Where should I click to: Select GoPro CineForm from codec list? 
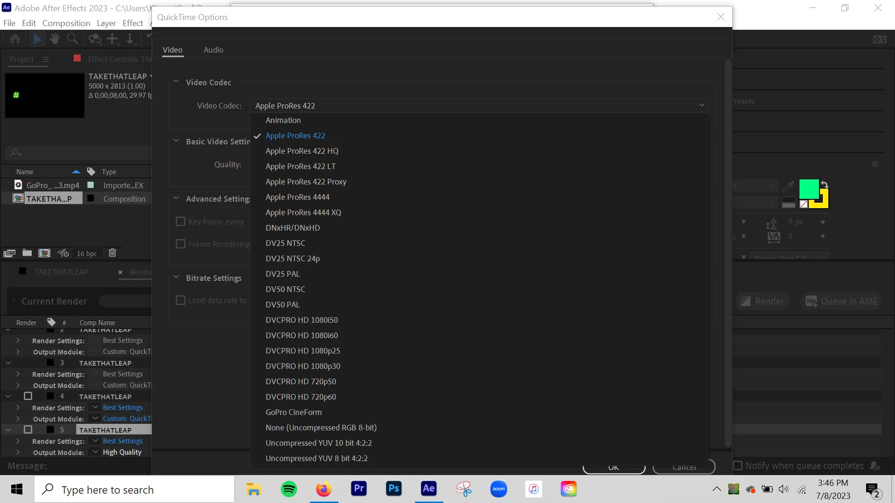coord(294,412)
